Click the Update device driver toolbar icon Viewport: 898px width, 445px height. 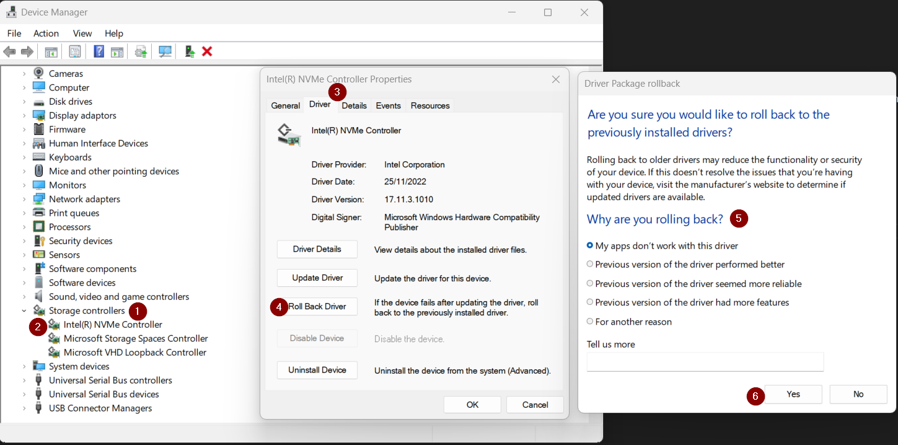tap(141, 51)
